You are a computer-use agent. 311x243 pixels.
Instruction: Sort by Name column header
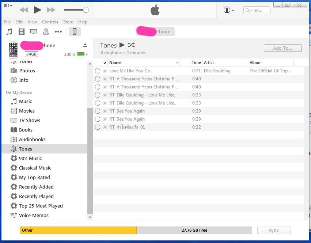click(x=144, y=62)
